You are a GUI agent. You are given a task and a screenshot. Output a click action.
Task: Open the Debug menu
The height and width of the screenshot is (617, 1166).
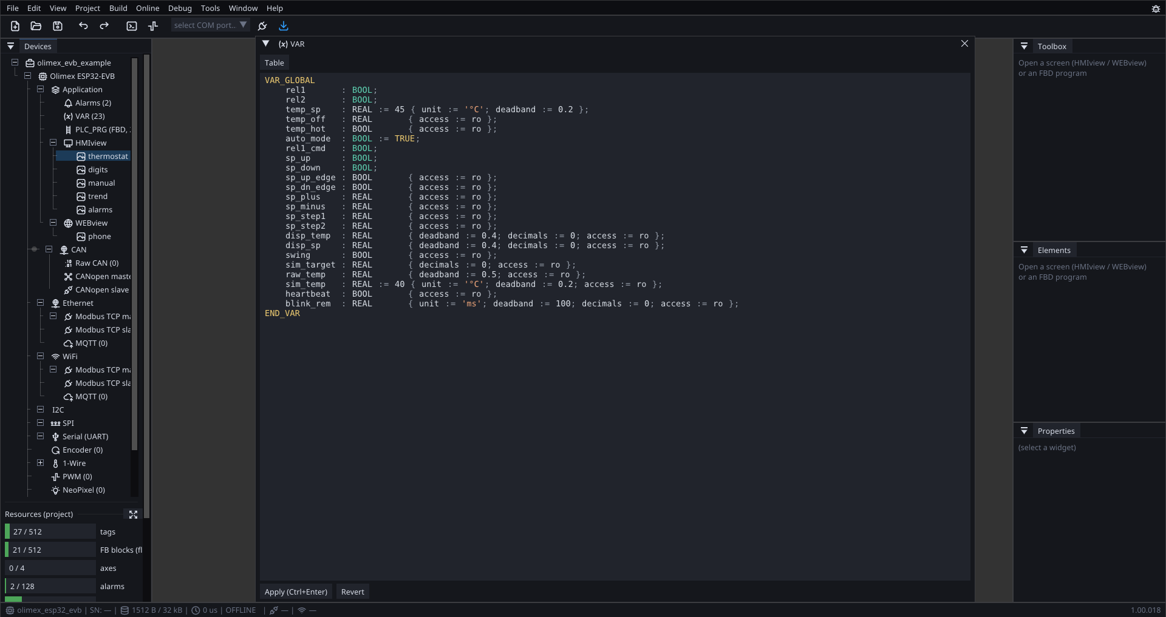click(x=180, y=8)
